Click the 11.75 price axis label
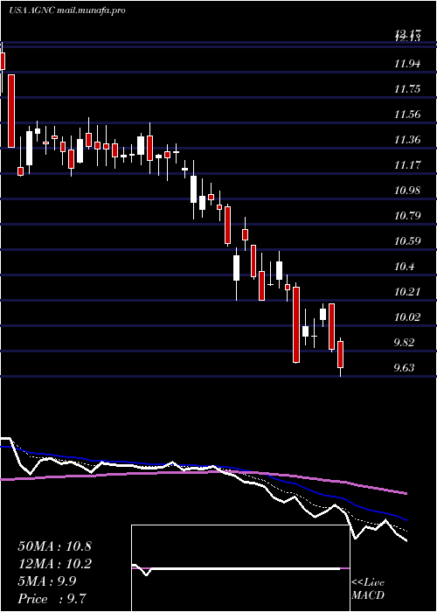Screen dimensions: 437x612 (407, 89)
